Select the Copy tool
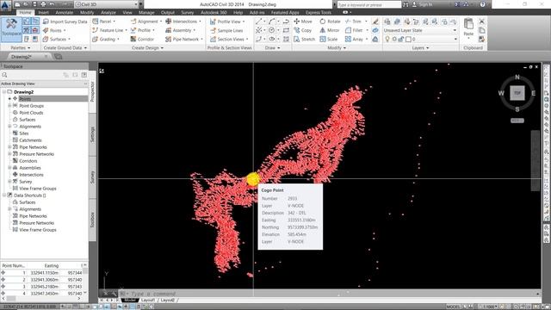This screenshot has height=310, width=551. (x=302, y=30)
